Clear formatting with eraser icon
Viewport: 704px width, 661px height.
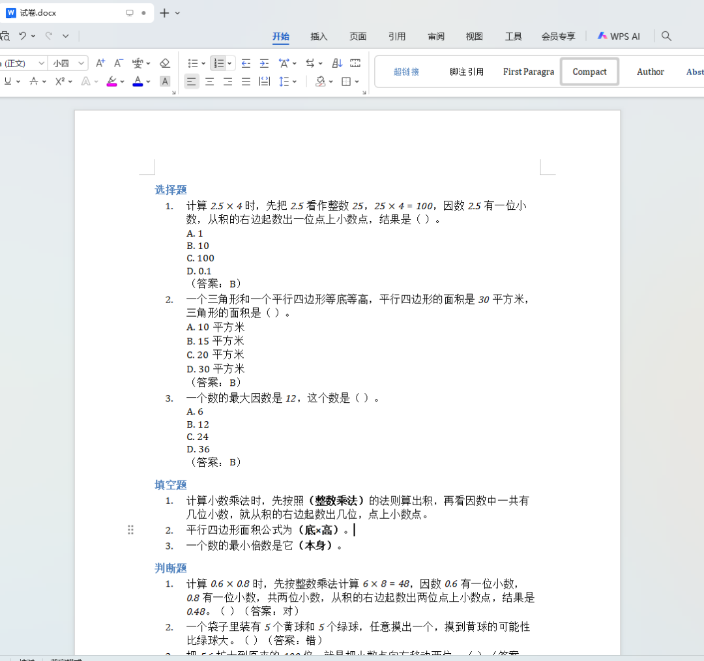pos(165,63)
